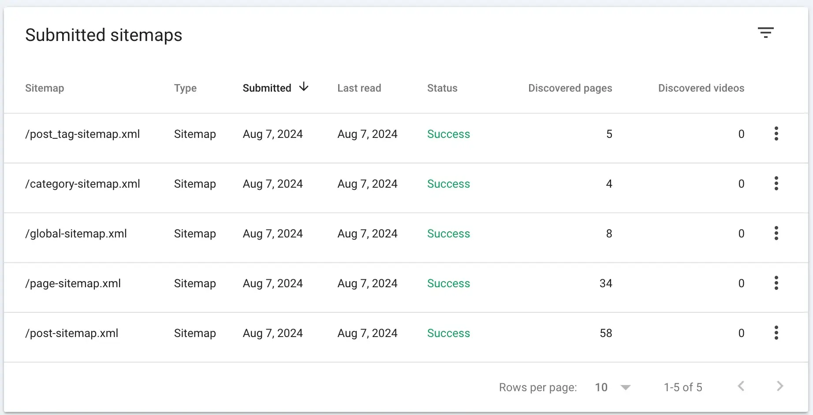Sort by Sitemap column header
The image size is (813, 415).
45,88
